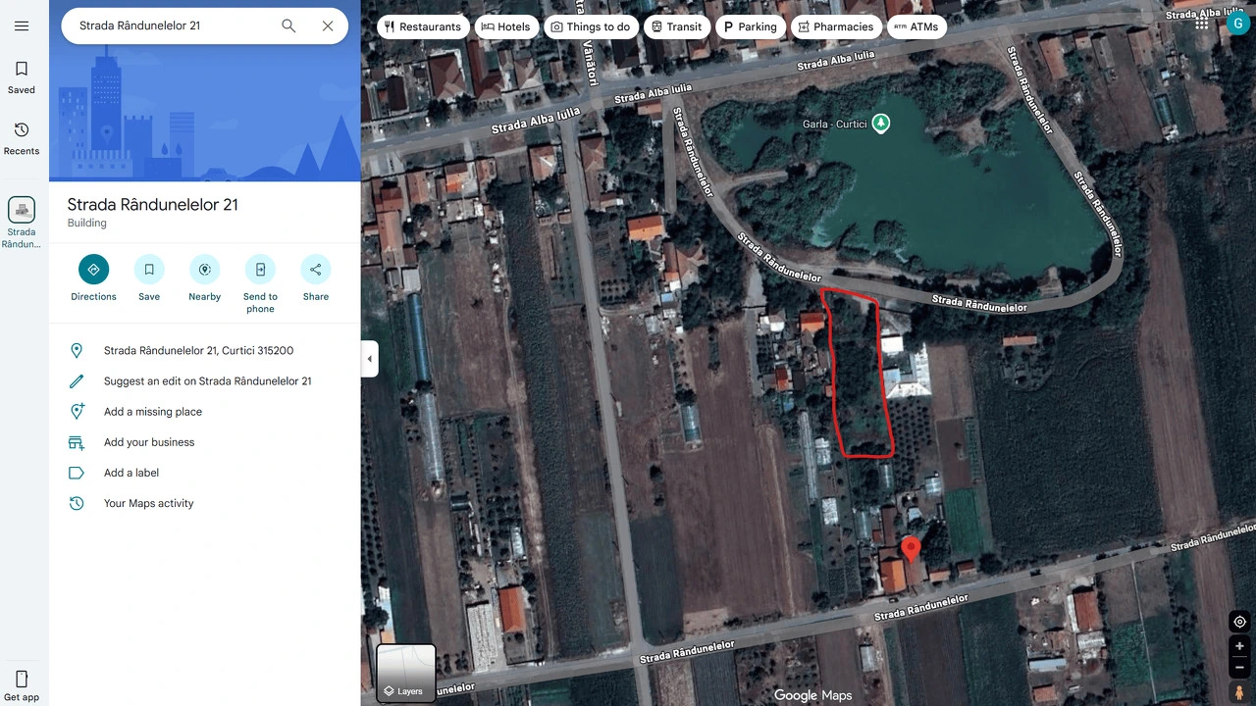Zoom in on the map
Image resolution: width=1256 pixels, height=706 pixels.
(x=1239, y=646)
